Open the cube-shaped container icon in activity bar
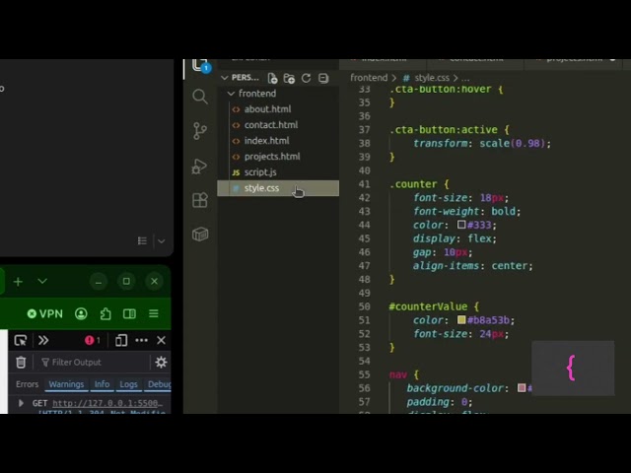 (200, 235)
